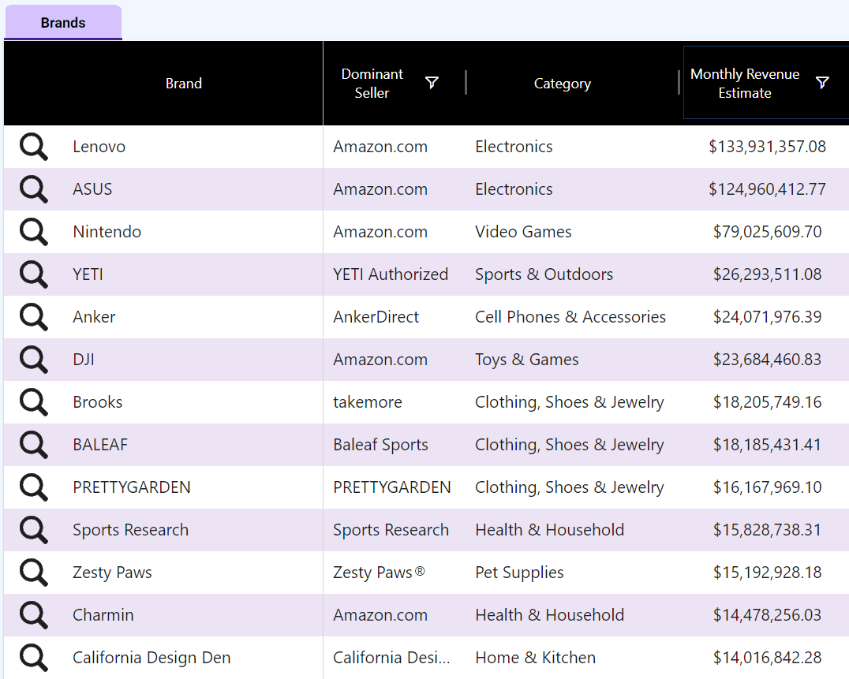The height and width of the screenshot is (679, 849).
Task: Click PRETTYGARDEN revenue $16,167,969.10
Action: click(x=767, y=487)
